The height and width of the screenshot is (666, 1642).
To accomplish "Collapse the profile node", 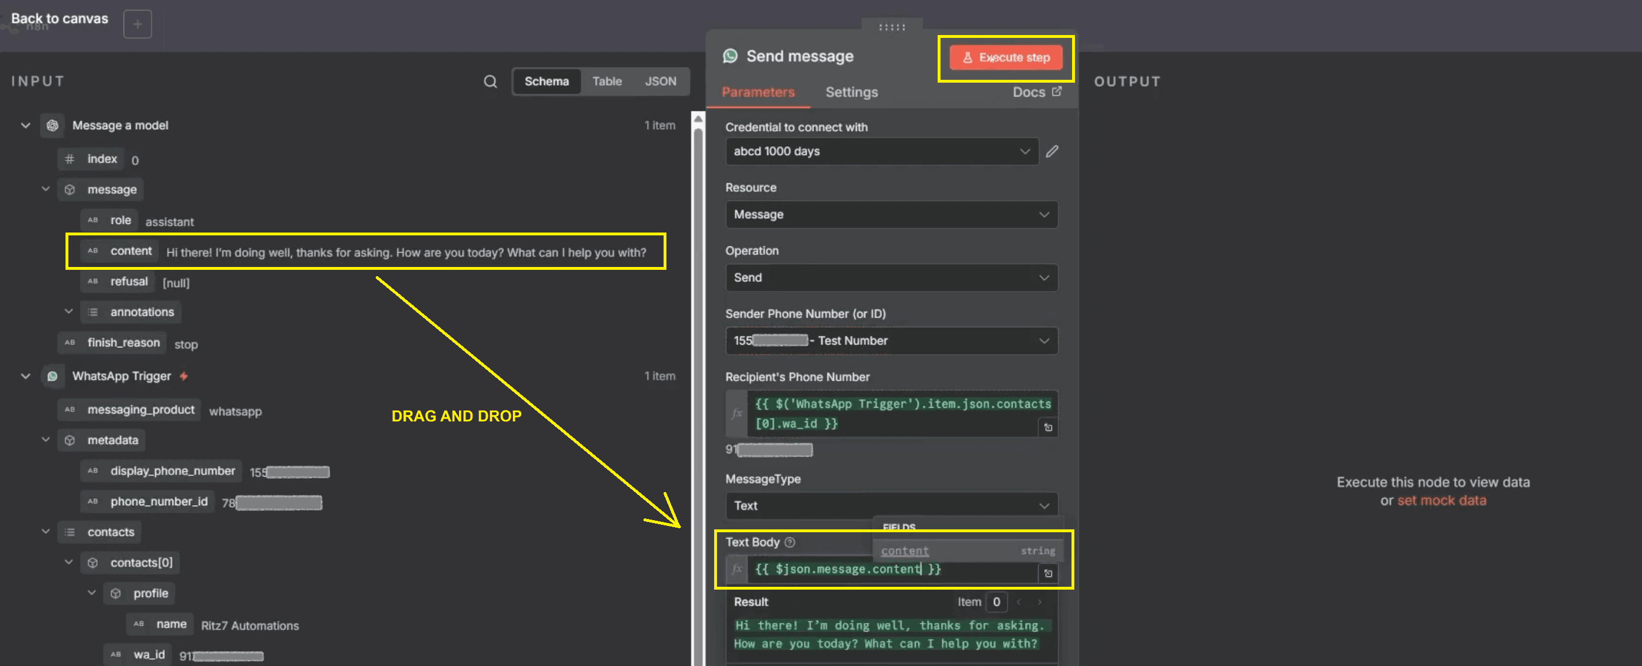I will [x=92, y=593].
